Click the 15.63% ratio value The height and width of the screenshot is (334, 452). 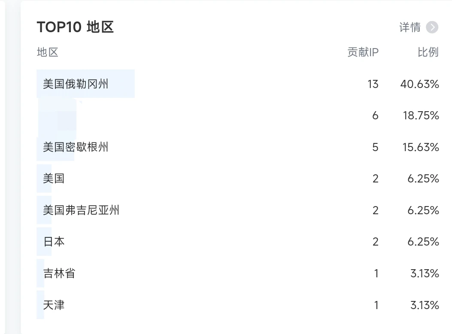tap(421, 147)
